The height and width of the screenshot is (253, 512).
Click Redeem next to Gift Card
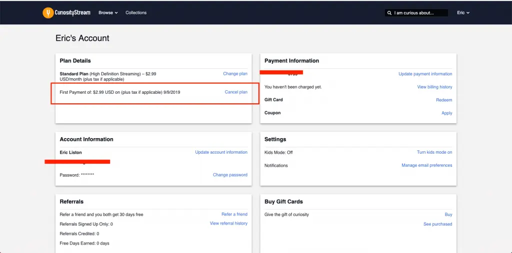[444, 100]
